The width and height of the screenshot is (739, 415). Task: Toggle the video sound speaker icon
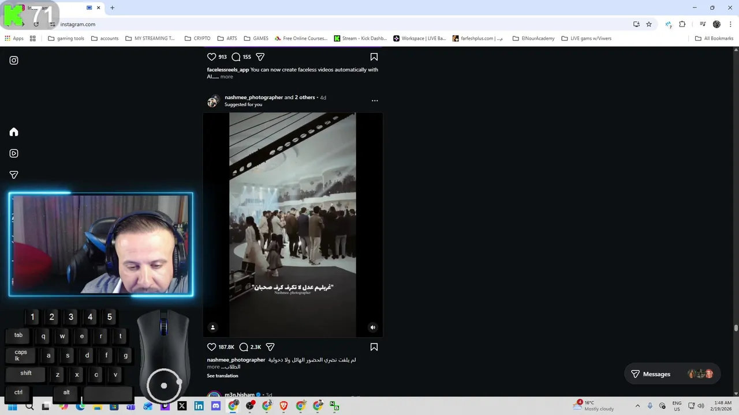tap(372, 327)
